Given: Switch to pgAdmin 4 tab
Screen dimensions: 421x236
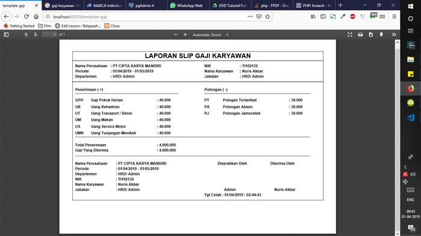Looking at the screenshot, I should click(146, 5).
